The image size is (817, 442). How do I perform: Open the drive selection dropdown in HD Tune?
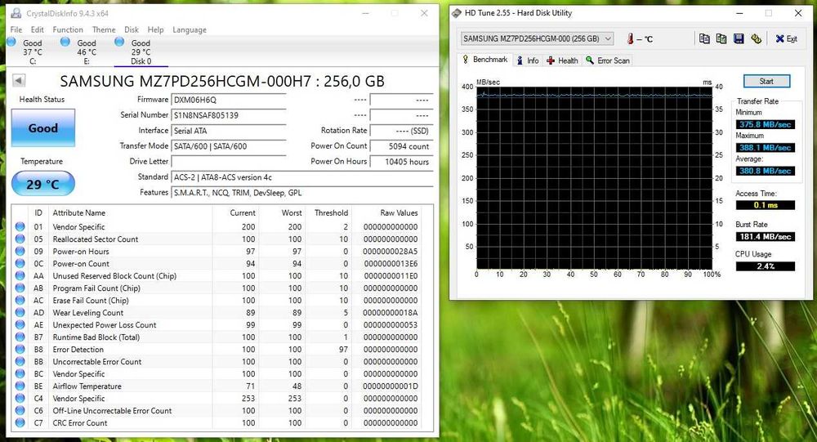coord(537,38)
